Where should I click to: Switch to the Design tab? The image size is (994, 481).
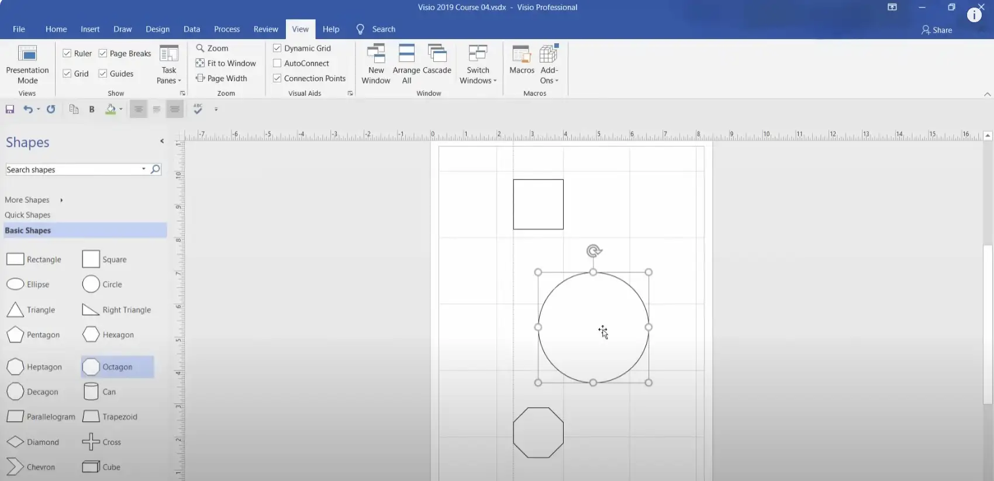point(157,29)
